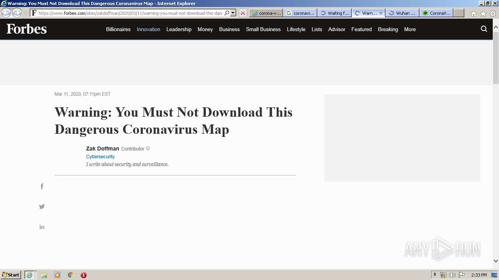Open a new blank tab
The image size is (499, 280).
[459, 13]
